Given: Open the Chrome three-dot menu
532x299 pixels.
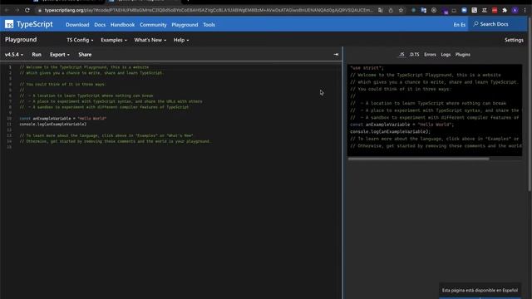Looking at the screenshot, I should [x=525, y=10].
